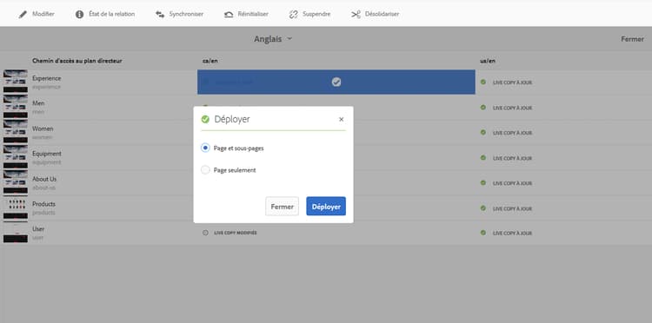Screen dimensions: 652x323
Task: Click the User page title
Action: [x=38, y=229]
